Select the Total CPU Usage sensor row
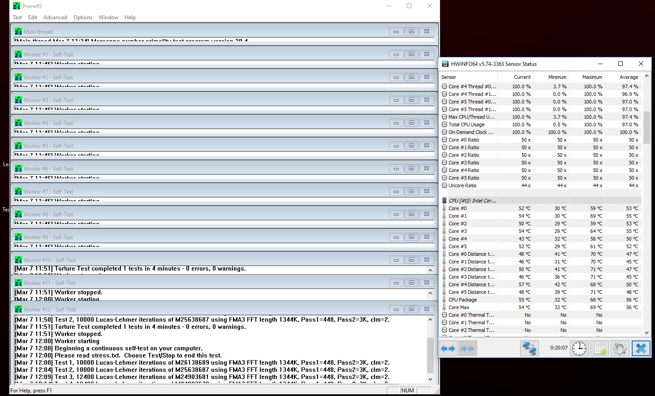This screenshot has width=655, height=396. pos(540,125)
